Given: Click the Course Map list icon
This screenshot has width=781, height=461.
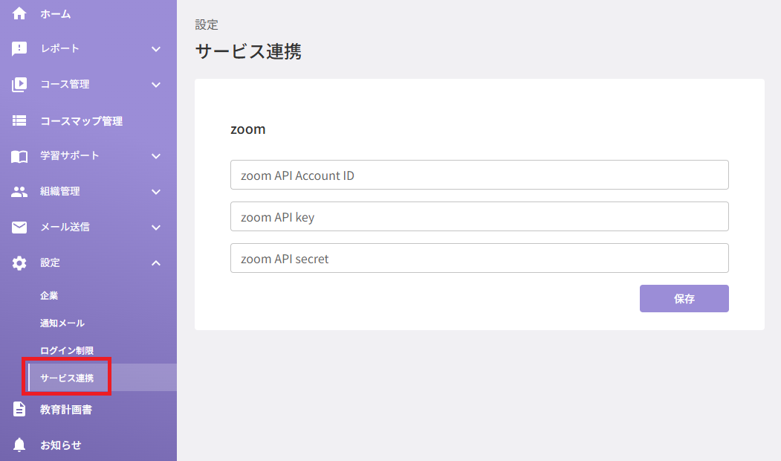Looking at the screenshot, I should tap(19, 120).
